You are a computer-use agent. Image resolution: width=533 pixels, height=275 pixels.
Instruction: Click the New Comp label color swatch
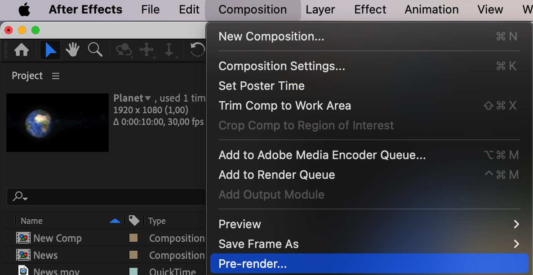[133, 238]
